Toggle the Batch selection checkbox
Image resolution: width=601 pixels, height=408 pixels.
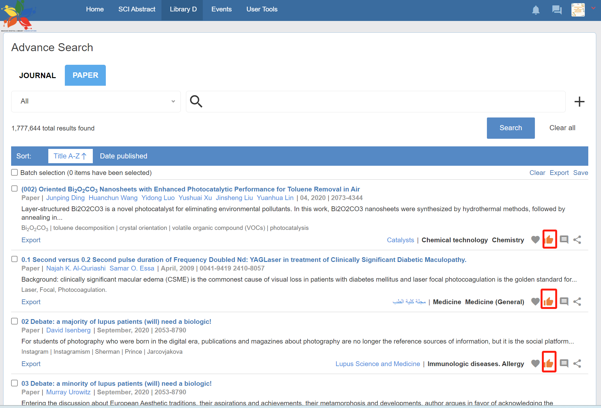click(15, 172)
